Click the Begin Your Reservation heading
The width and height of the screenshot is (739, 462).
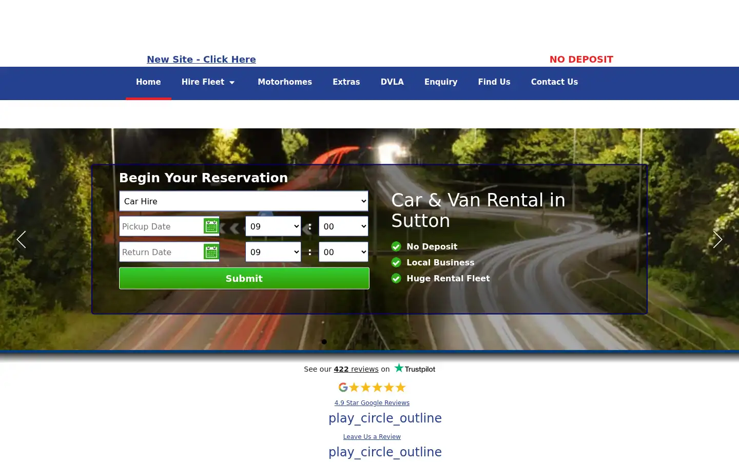click(203, 178)
